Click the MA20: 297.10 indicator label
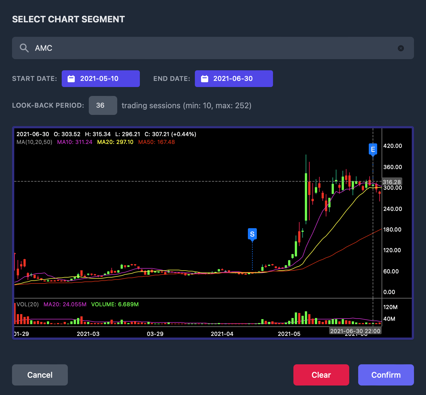Viewport: 426px width, 395px height. click(115, 142)
